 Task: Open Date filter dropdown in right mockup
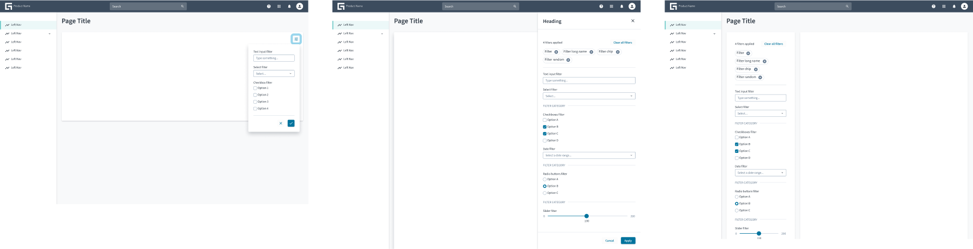pyautogui.click(x=761, y=173)
